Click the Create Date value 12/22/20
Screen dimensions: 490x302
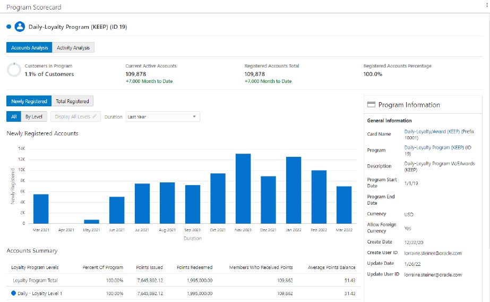click(414, 242)
